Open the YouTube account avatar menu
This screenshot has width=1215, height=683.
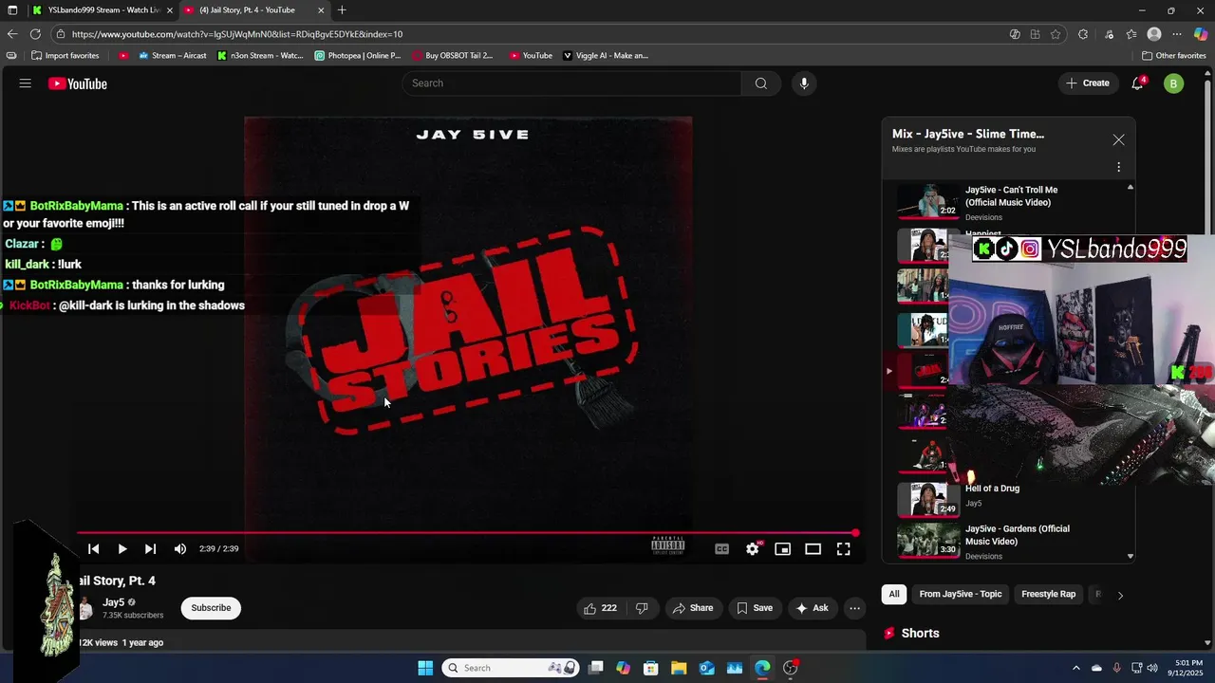pyautogui.click(x=1173, y=83)
